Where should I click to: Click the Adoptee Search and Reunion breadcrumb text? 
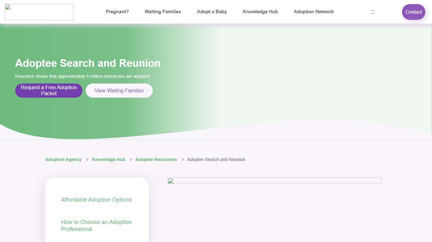(x=216, y=159)
